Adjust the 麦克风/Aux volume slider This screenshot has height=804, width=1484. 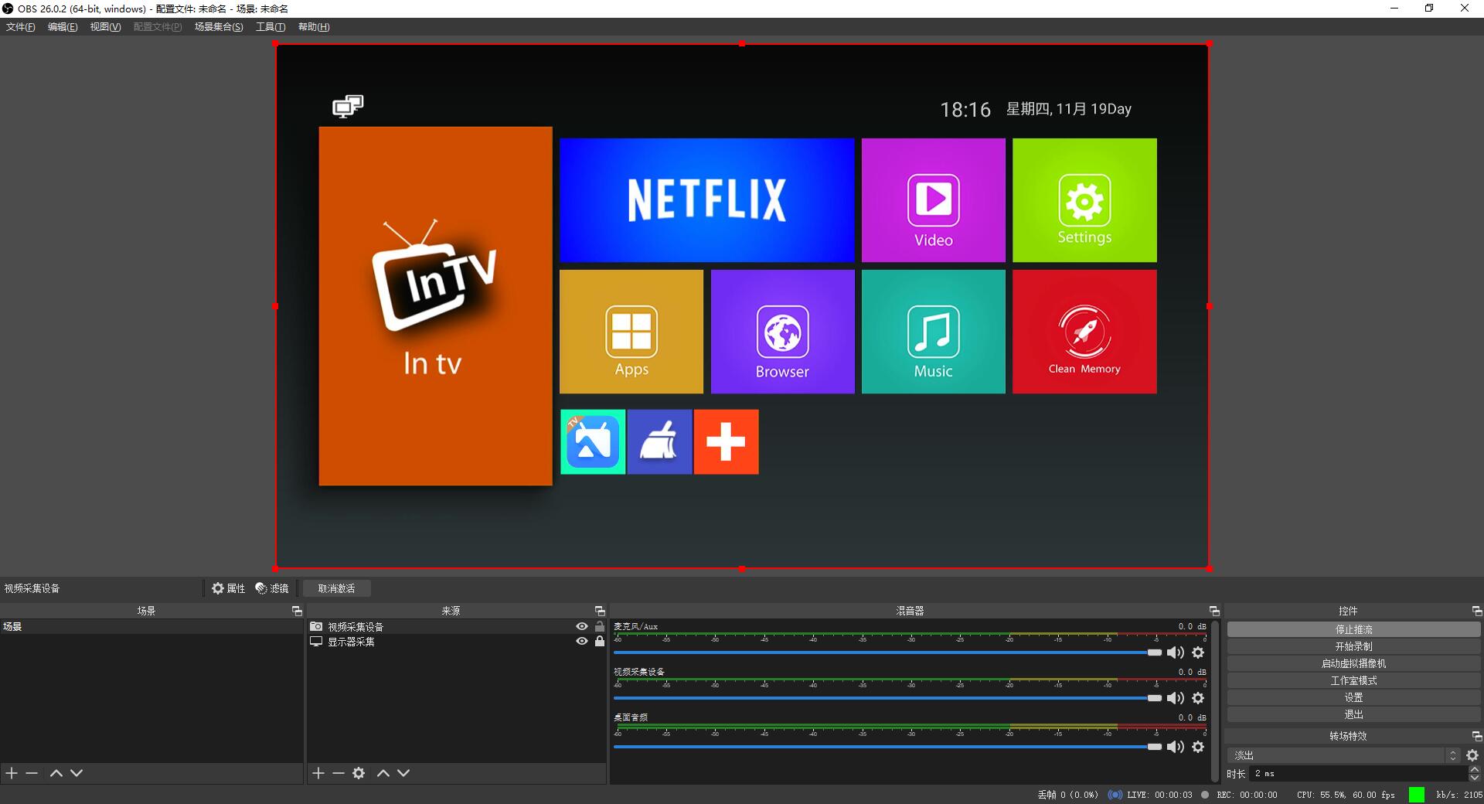(x=887, y=652)
